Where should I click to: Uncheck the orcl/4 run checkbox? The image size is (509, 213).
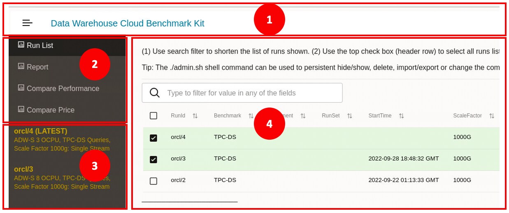tap(153, 138)
